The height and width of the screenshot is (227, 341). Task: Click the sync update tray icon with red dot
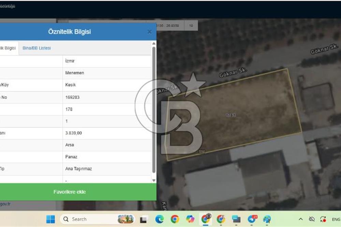pyautogui.click(x=323, y=219)
